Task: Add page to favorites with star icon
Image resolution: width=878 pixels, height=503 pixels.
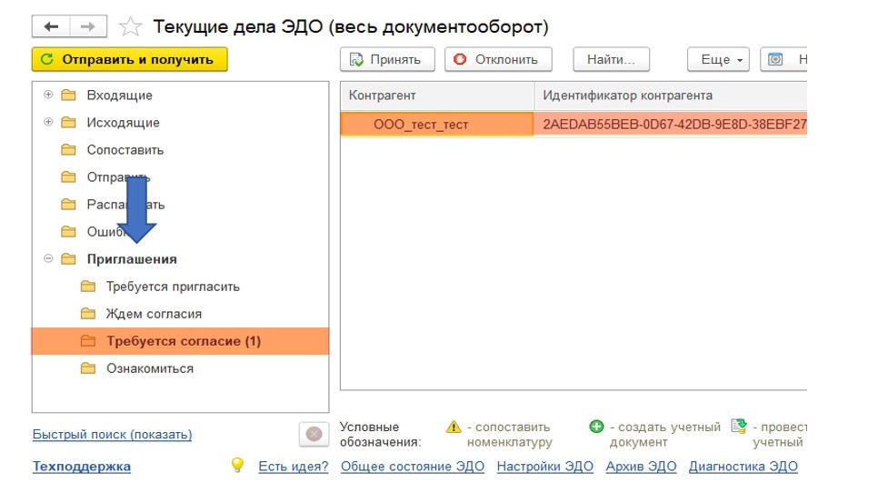Action: (x=131, y=27)
